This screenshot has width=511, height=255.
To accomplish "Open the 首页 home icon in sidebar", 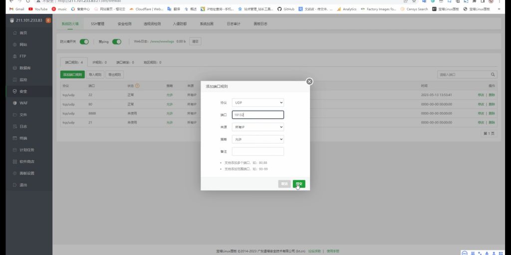I will (15, 33).
